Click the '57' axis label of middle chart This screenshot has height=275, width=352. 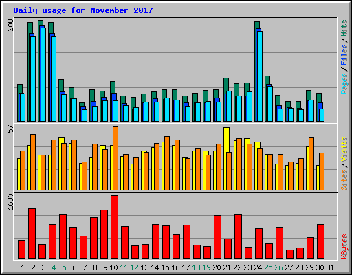(10, 129)
